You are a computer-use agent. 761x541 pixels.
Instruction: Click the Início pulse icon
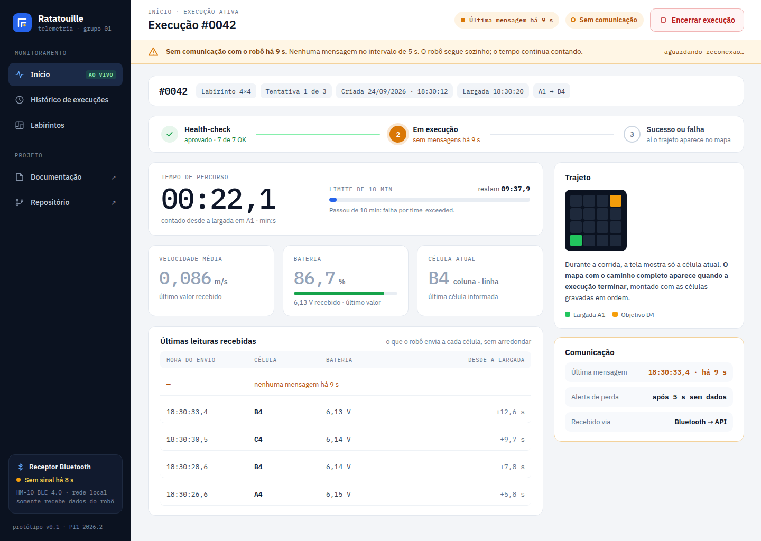pyautogui.click(x=20, y=74)
